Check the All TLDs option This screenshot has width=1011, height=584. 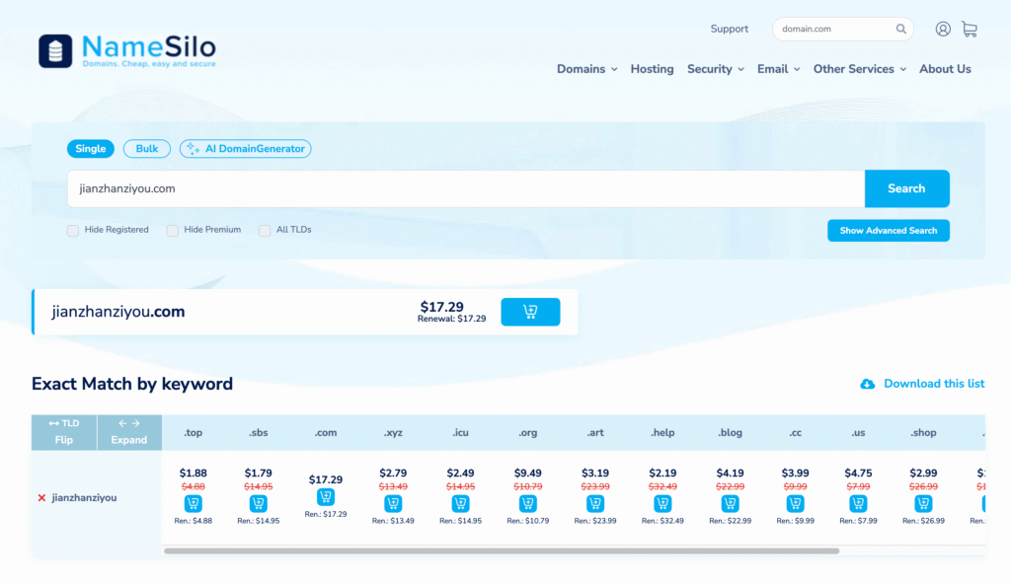(265, 231)
